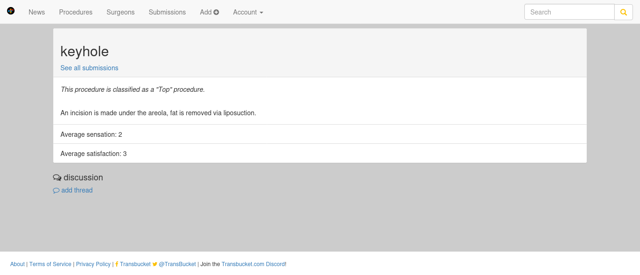Follow the See all submissions link

tap(89, 68)
